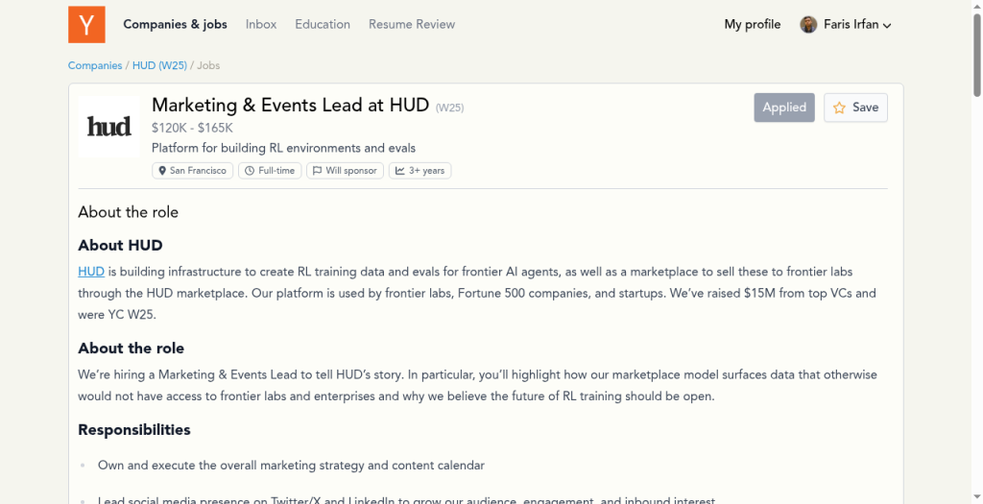The width and height of the screenshot is (983, 504).
Task: Click the star icon on Save button
Action: [x=839, y=108]
